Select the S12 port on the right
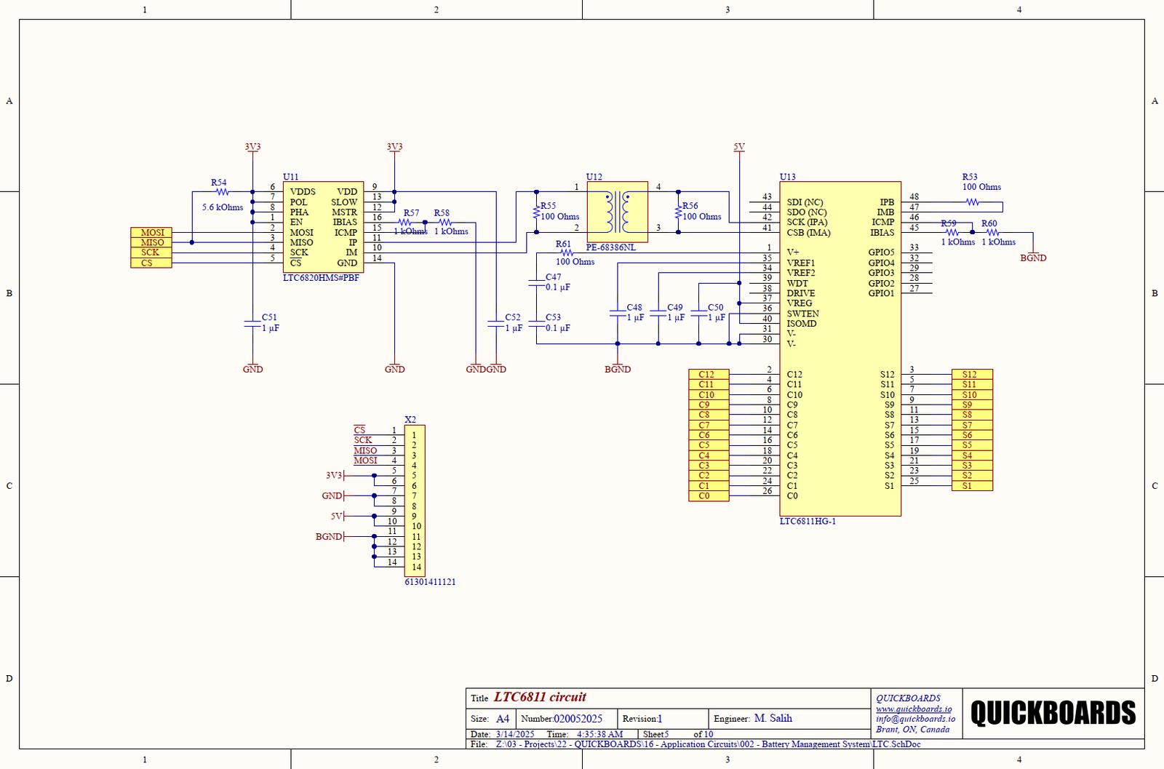This screenshot has width=1164, height=769. click(x=971, y=375)
